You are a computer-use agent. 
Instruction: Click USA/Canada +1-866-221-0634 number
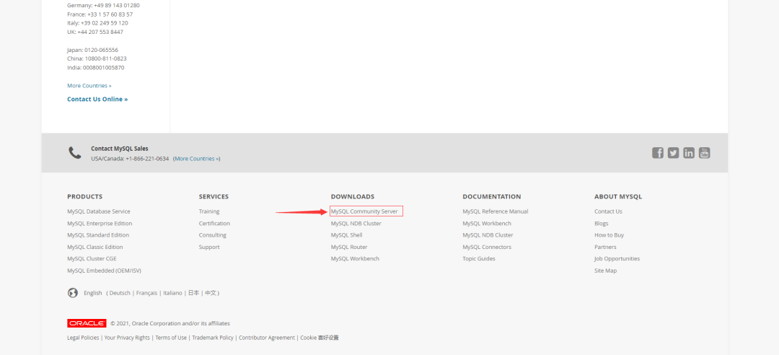(130, 159)
